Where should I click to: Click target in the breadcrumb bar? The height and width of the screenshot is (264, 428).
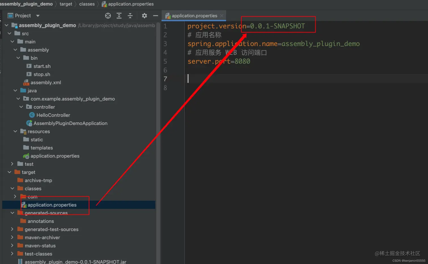click(x=66, y=4)
